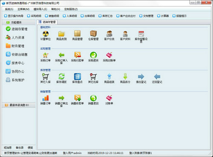Open 库存报警设置 stock alarm settings icon
The width and height of the screenshot is (213, 157).
pos(141,37)
